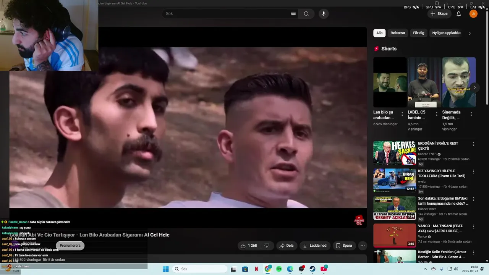489x275 pixels.
Task: Open more actions menu below the video
Action: [363, 246]
